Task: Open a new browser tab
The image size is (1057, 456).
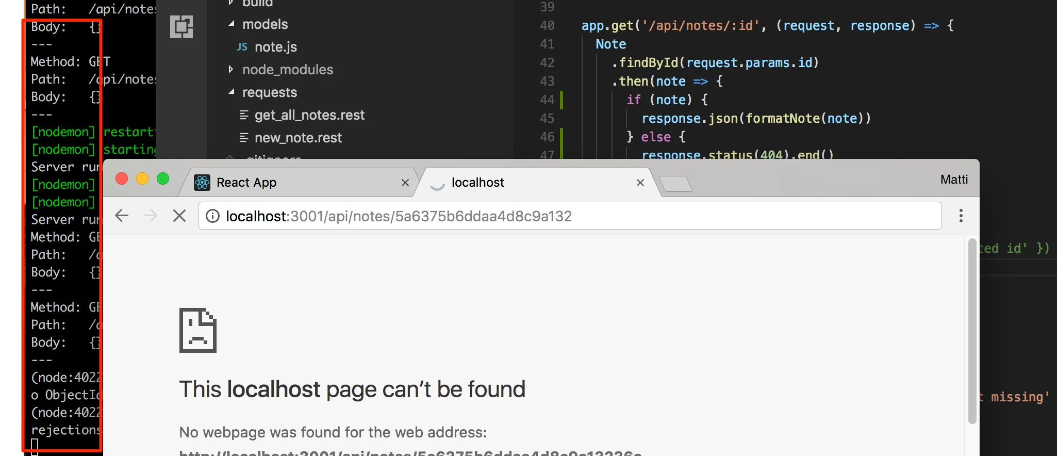Action: click(x=675, y=184)
